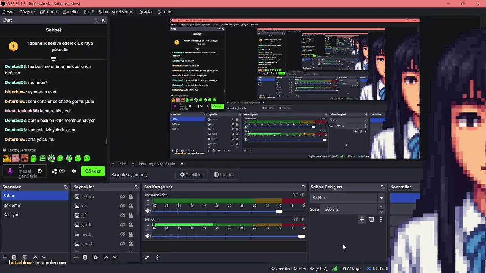Image resolution: width=486 pixels, height=273 pixels.
Task: Open the Sahne Koleksiyonu menu
Action: point(117,12)
